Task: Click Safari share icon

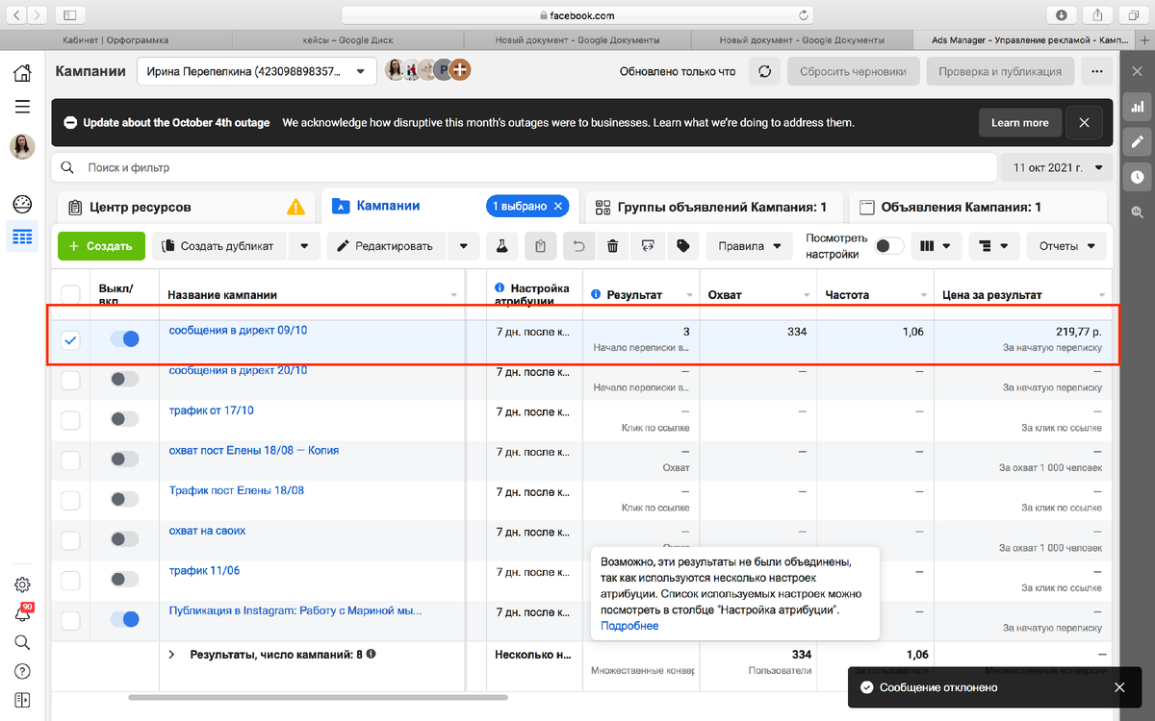Action: click(x=1096, y=14)
